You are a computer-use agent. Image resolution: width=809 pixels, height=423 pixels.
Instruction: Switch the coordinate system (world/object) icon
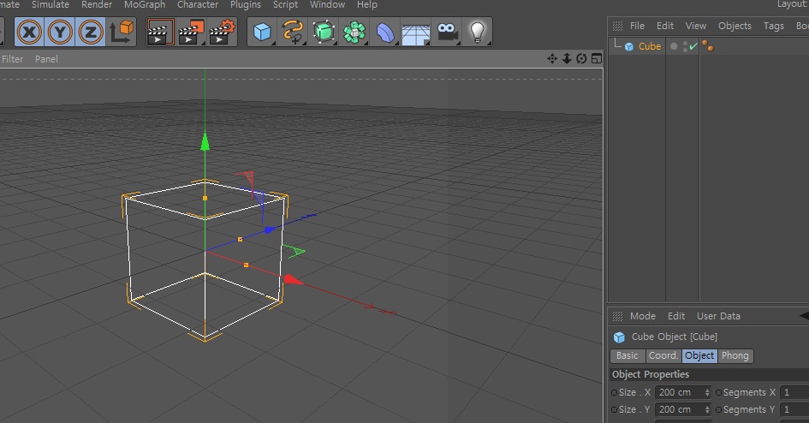122,32
